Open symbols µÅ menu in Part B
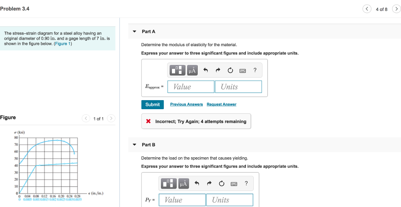This screenshot has width=401, height=207. coord(184,184)
